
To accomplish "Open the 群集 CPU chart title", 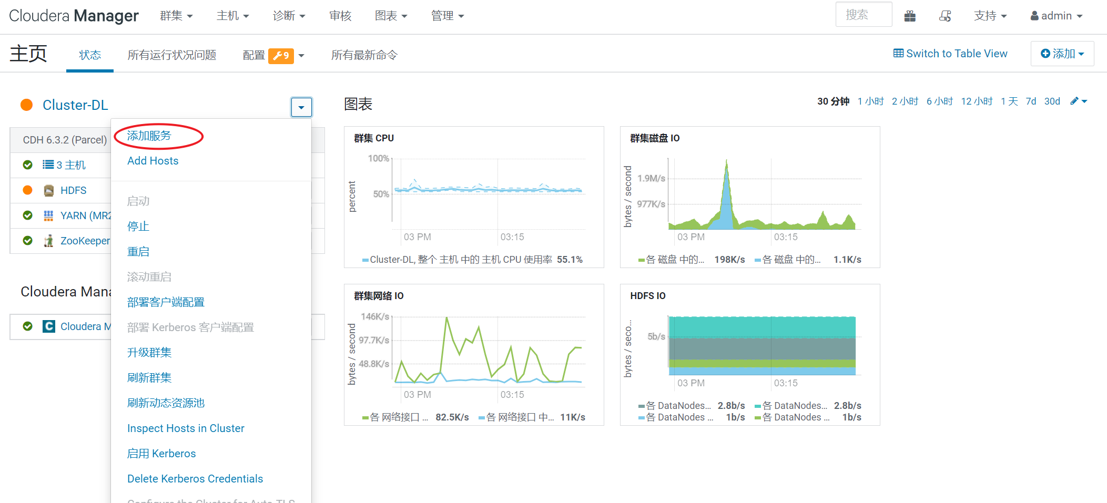I will pyautogui.click(x=374, y=138).
